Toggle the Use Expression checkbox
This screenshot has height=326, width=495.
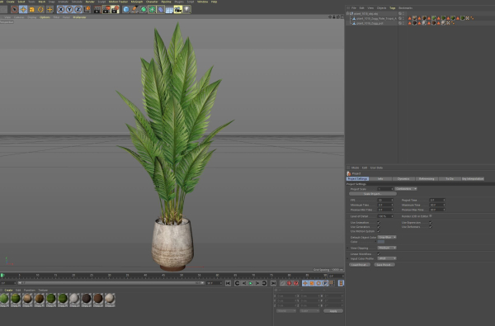click(x=431, y=222)
